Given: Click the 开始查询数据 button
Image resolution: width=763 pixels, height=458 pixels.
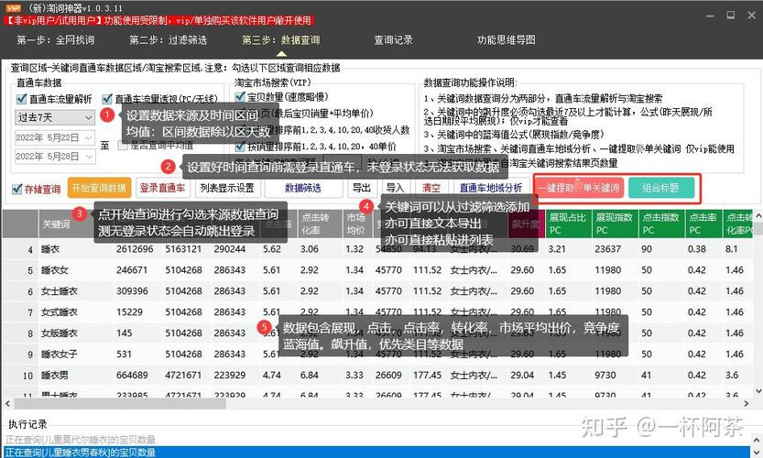Looking at the screenshot, I should coord(99,188).
